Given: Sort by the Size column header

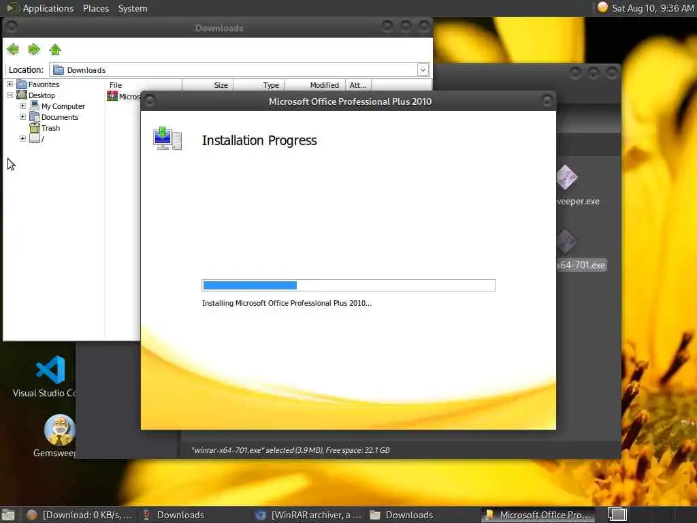Looking at the screenshot, I should pos(208,85).
